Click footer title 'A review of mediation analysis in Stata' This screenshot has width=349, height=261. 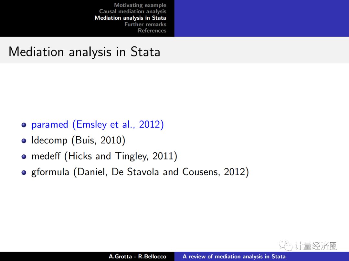tap(234, 256)
